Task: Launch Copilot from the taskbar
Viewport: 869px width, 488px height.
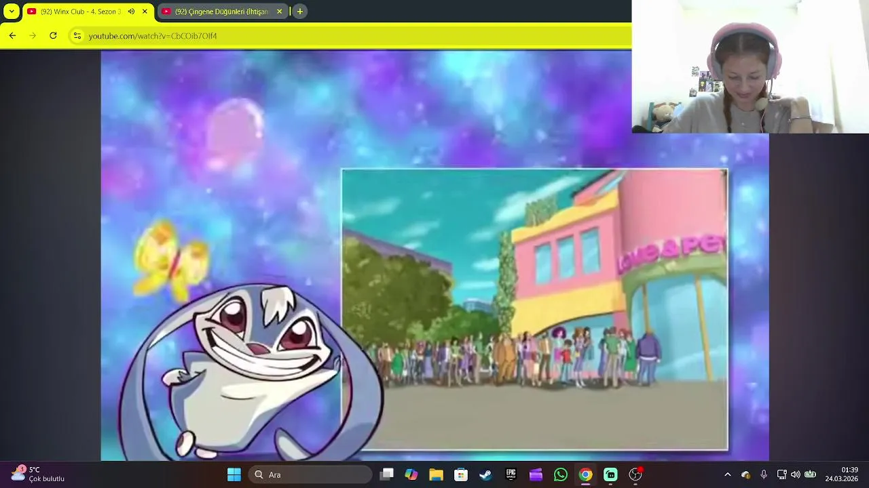Action: (411, 474)
